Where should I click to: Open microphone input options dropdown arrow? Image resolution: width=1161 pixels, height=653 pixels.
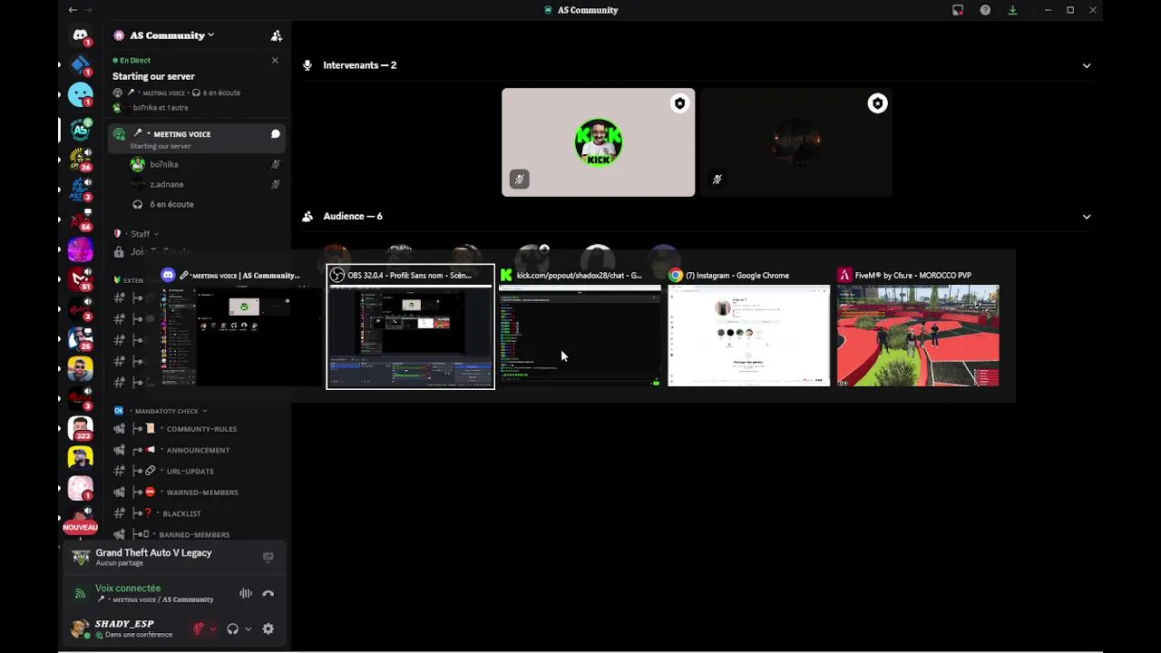click(x=213, y=629)
